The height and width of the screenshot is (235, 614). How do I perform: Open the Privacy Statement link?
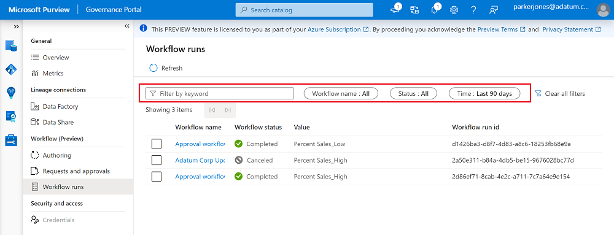coord(571,29)
